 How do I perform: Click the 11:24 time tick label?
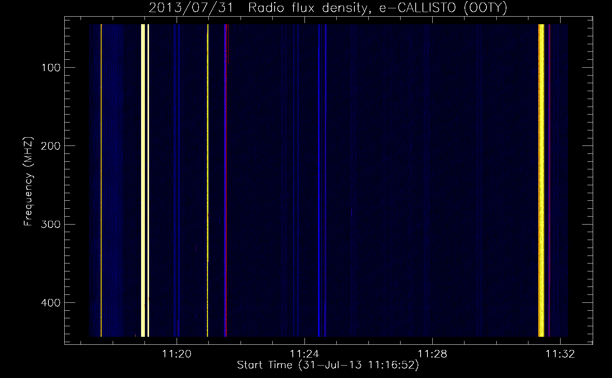pyautogui.click(x=304, y=354)
